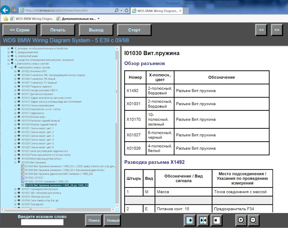This screenshot has width=288, height=228.
Task: Click the X1492 cell in connector table
Action: coord(135,91)
